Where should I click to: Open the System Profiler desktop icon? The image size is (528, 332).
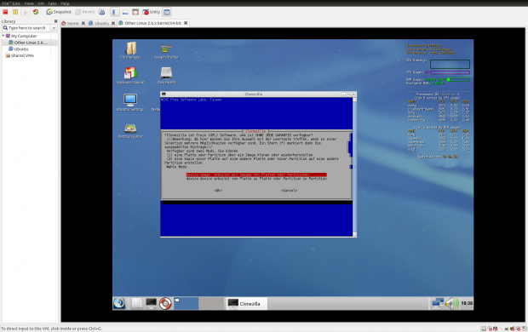point(166,51)
